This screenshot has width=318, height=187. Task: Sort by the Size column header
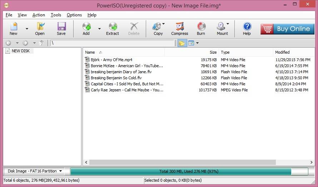click(x=192, y=52)
